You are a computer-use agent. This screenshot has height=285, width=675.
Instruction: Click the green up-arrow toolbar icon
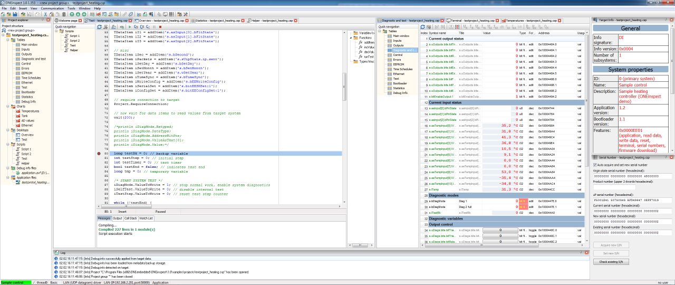(x=72, y=14)
